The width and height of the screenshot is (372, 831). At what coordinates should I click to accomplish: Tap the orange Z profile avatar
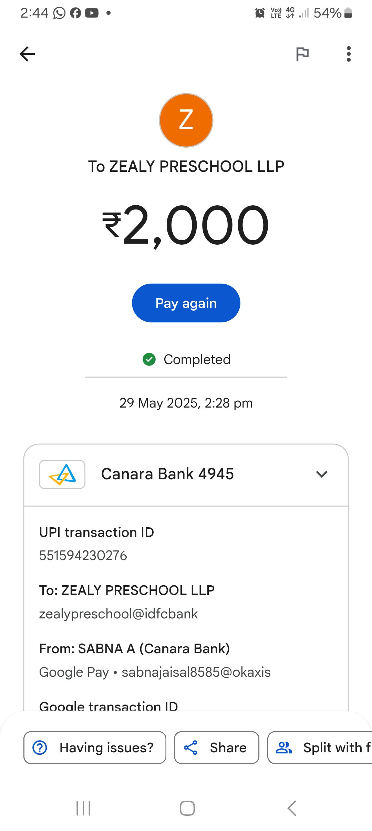pyautogui.click(x=186, y=120)
